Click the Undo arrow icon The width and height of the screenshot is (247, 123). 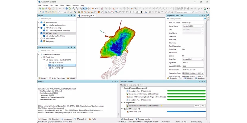tap(60, 9)
